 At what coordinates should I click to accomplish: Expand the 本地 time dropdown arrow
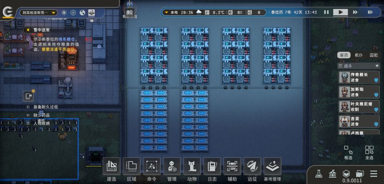(x=166, y=12)
